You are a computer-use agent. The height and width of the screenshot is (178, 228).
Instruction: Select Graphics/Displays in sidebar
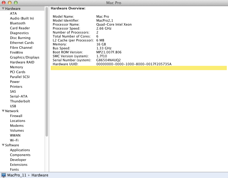[x=25, y=57]
